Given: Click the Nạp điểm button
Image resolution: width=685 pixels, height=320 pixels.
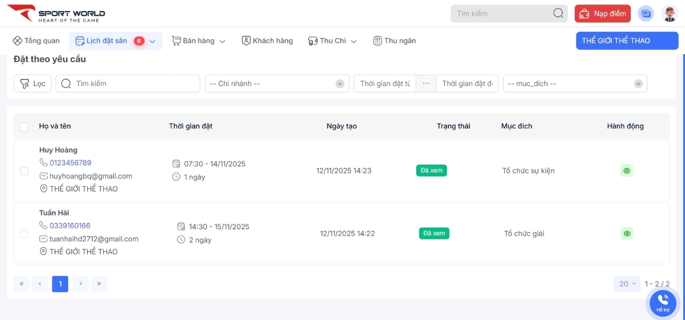Looking at the screenshot, I should click(602, 14).
